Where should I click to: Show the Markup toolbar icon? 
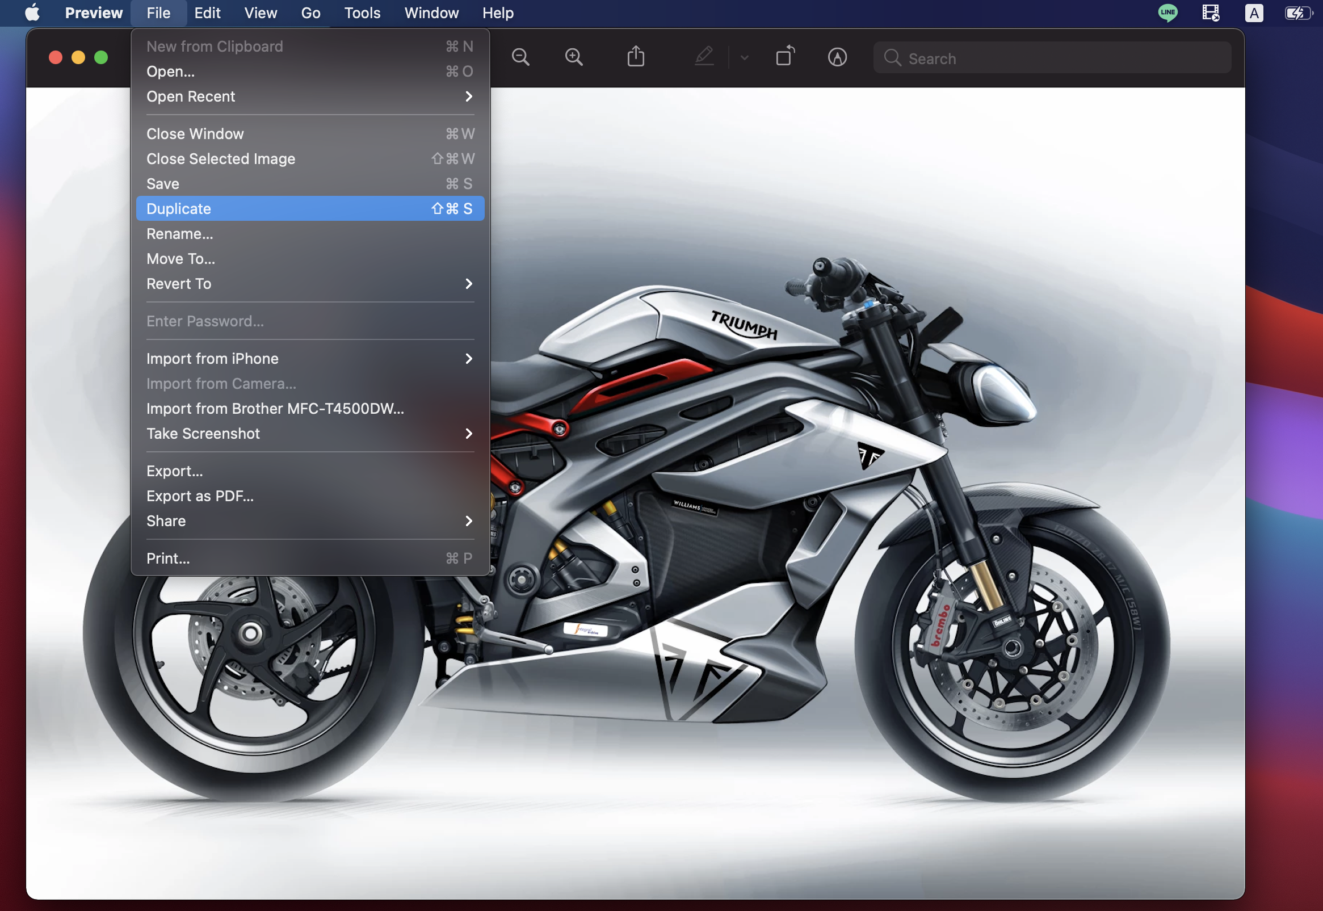(x=837, y=57)
